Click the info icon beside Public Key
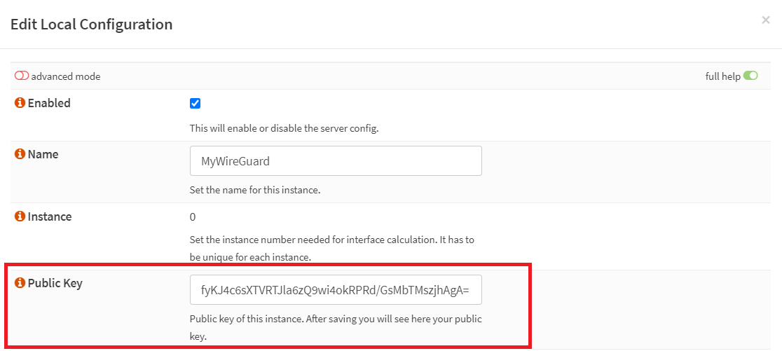This screenshot has width=782, height=351. coord(20,284)
